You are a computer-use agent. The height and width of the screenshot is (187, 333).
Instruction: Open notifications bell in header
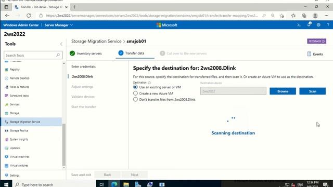[309, 24]
